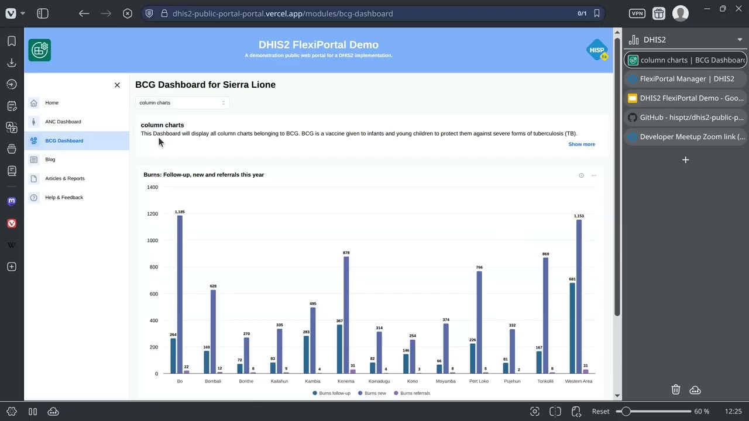This screenshot has height=421, width=749.
Task: Capture the page with camera icon
Action: click(x=534, y=412)
